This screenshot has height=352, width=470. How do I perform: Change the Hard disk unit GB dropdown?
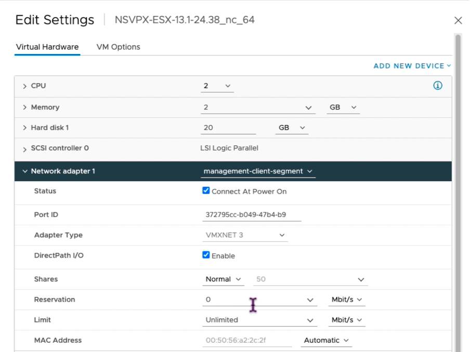coord(292,128)
